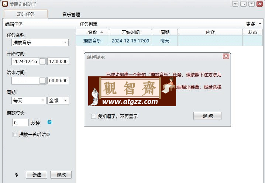Close the 美明定时助手 main window

tap(259, 4)
